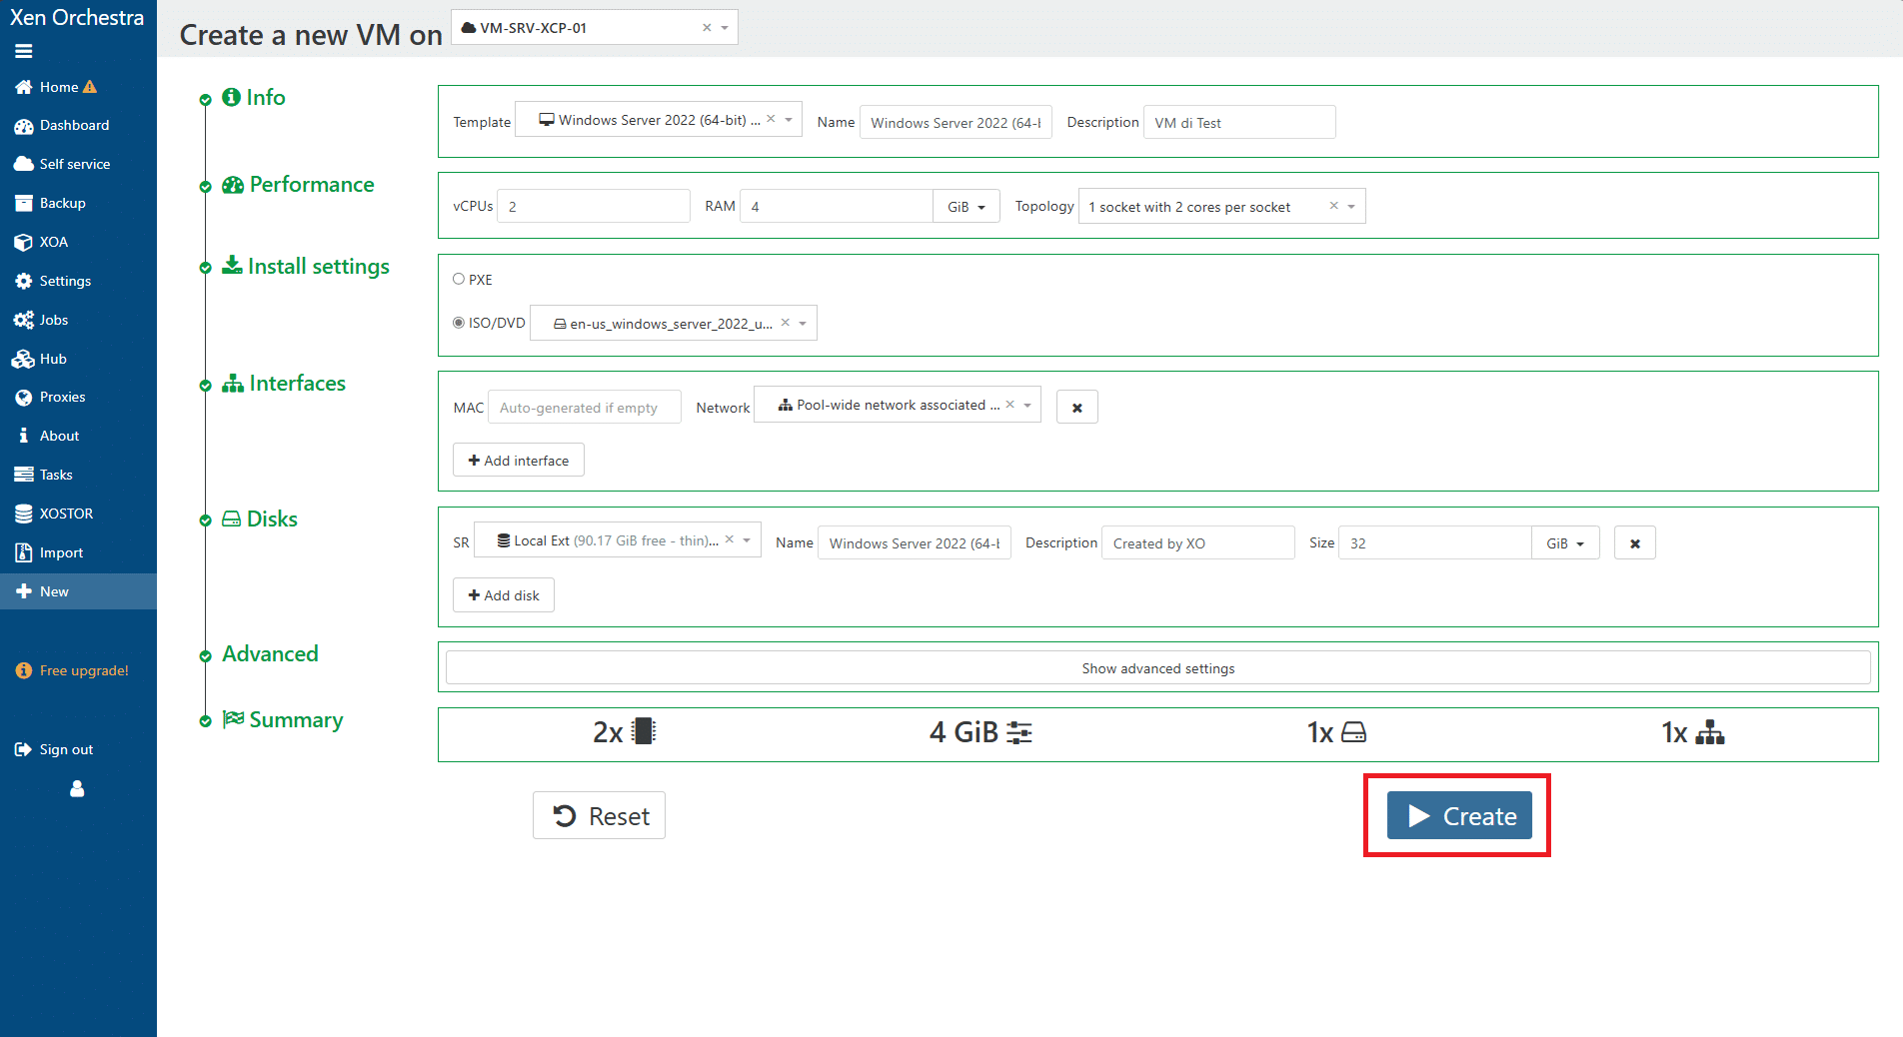Open Hub in the sidebar
Viewport: 1903px width, 1037px height.
click(x=78, y=359)
